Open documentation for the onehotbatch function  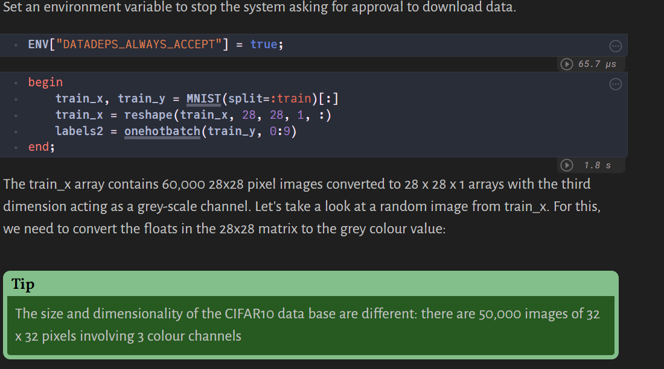point(162,131)
